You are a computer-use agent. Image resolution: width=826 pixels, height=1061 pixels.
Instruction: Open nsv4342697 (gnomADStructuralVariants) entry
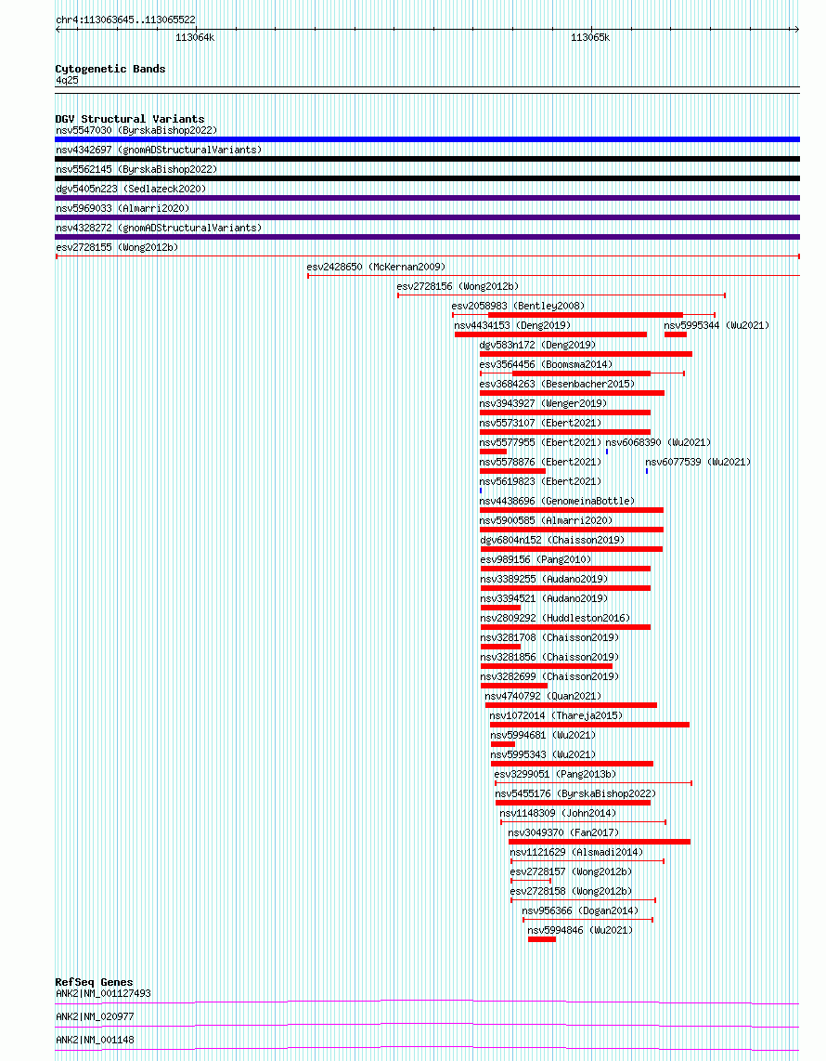[159, 150]
